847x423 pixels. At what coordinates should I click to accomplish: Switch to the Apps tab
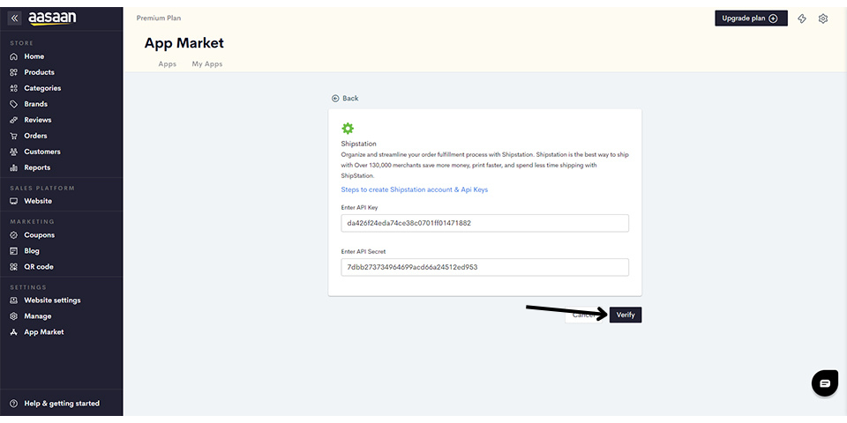(x=168, y=63)
